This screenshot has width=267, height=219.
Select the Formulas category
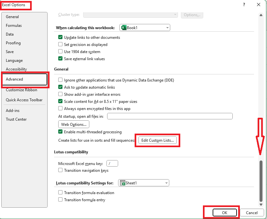14,26
